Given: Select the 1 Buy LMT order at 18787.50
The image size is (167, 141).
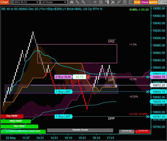Looking at the screenshot, I should [63, 117].
